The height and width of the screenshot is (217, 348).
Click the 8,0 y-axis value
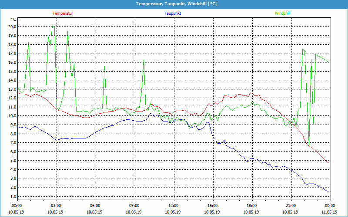tap(13, 134)
